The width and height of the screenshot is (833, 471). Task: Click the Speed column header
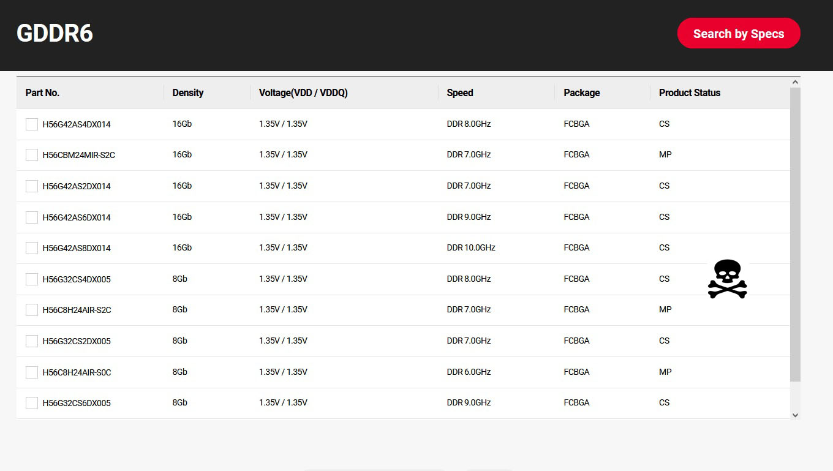459,93
